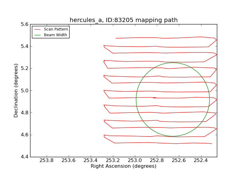
Task: Click the 5.6 tick label on y-axis
Action: pyautogui.click(x=25, y=24)
